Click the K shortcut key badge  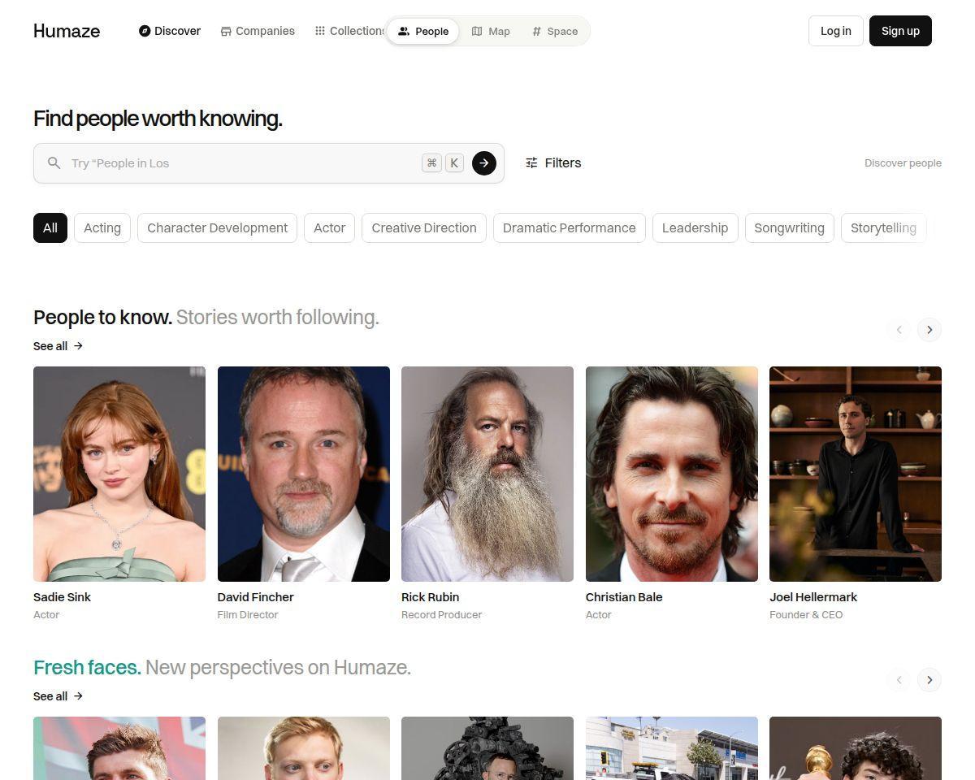454,163
